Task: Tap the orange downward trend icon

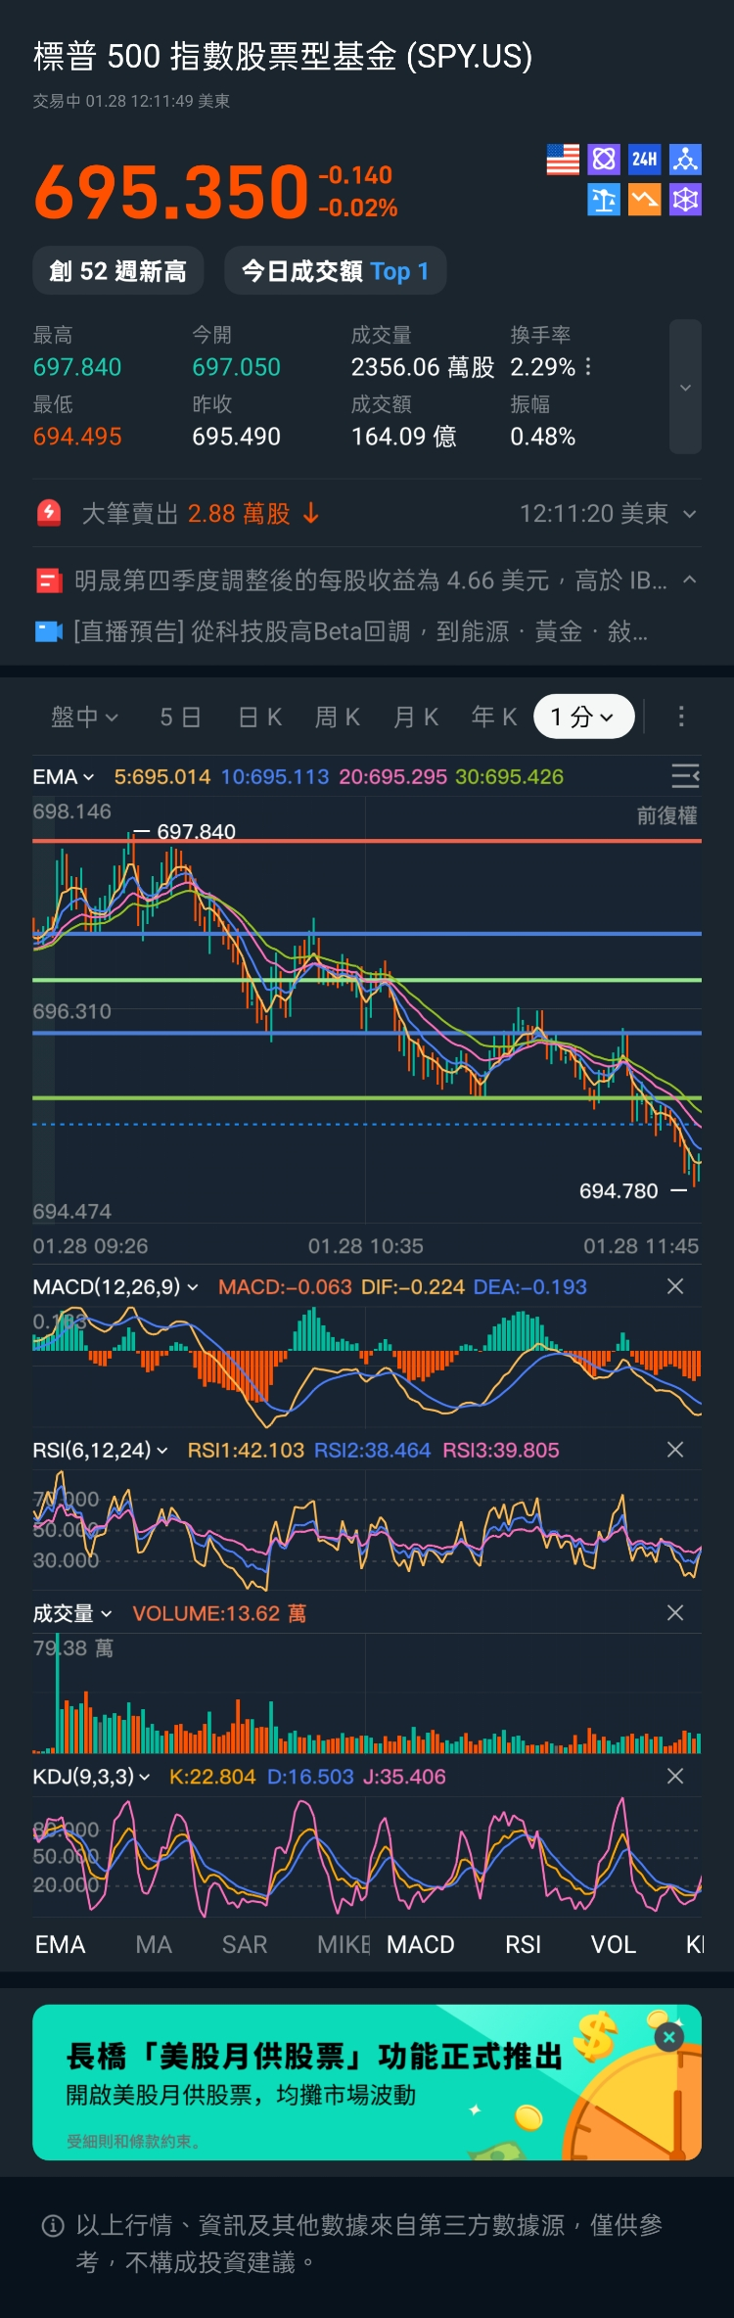Action: pyautogui.click(x=644, y=201)
